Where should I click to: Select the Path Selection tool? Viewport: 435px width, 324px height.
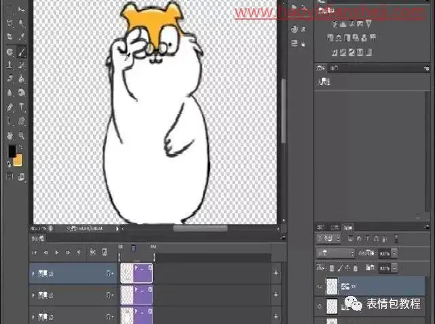tap(10, 121)
